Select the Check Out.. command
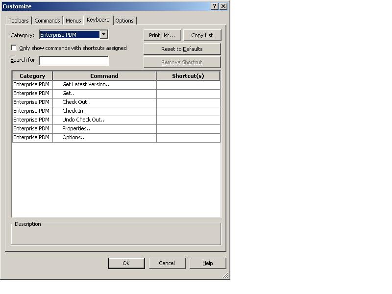The image size is (392, 294). pyautogui.click(x=104, y=102)
